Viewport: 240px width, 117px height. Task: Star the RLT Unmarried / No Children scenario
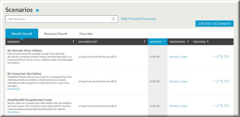click(228, 81)
